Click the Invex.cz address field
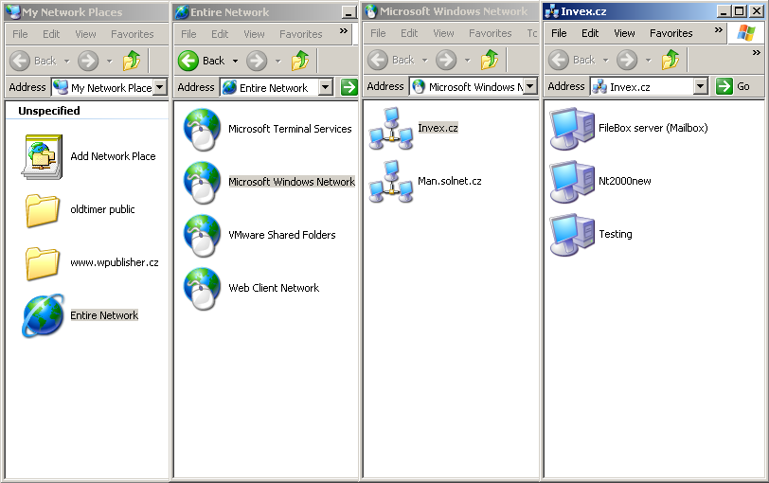Screen dimensions: 769x483 pyautogui.click(x=649, y=86)
